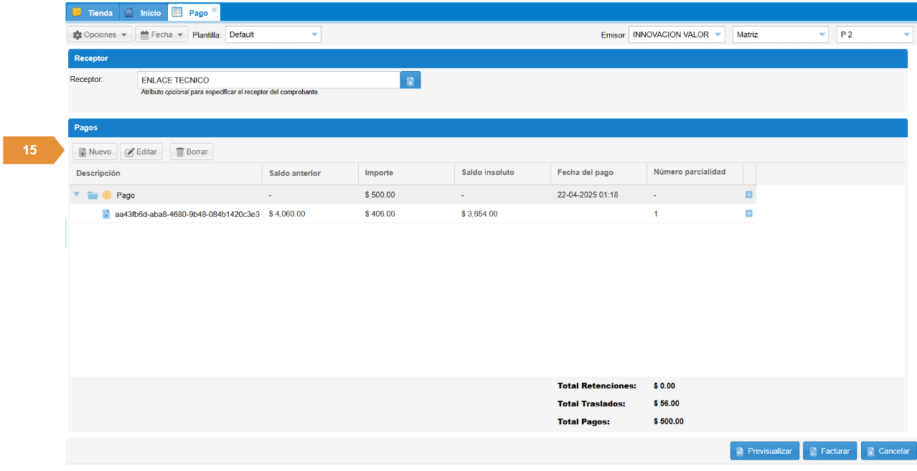The width and height of the screenshot is (917, 471).
Task: Click the Nuevo payment button
Action: 95,151
